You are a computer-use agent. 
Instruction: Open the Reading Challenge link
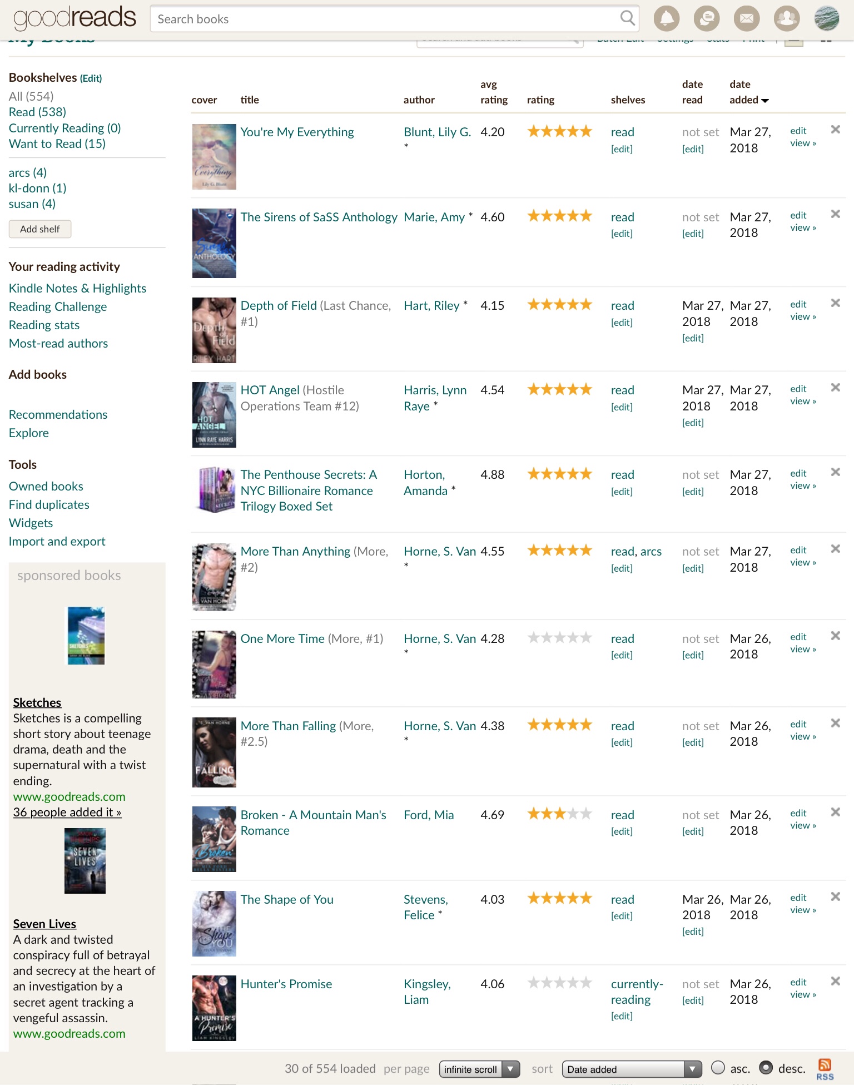[58, 306]
